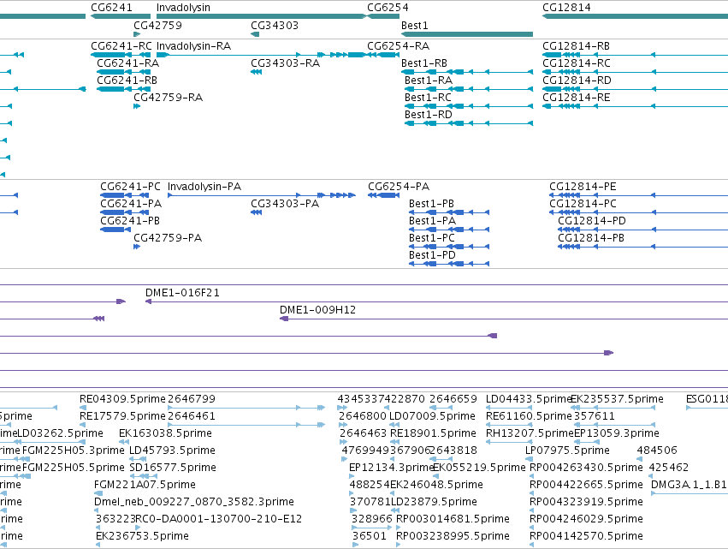
Task: Click protein CG6241-PB
Action: click(x=130, y=221)
